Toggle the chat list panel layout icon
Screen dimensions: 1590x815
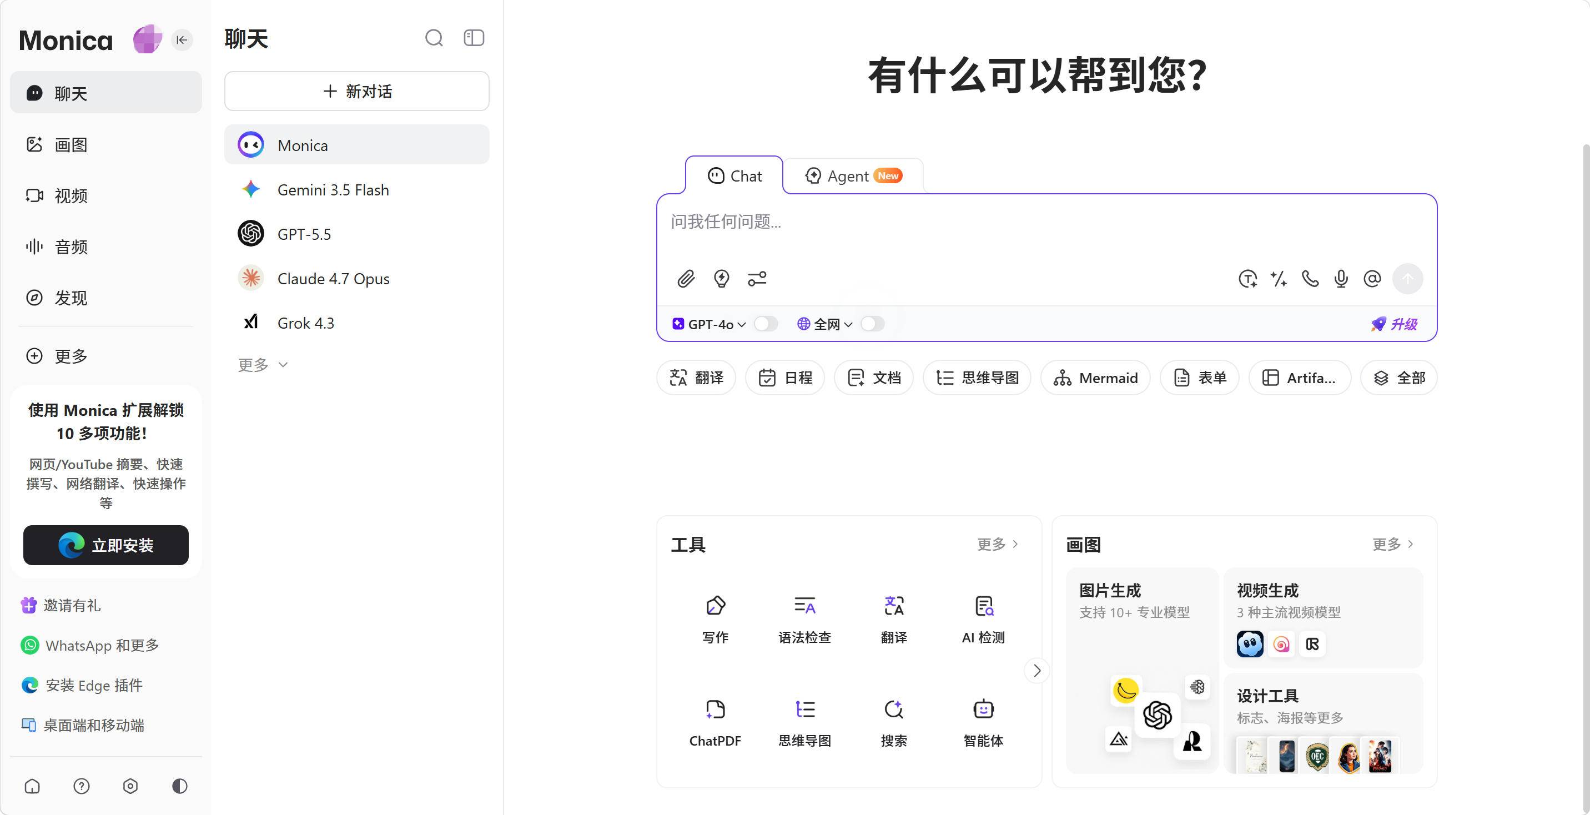pyautogui.click(x=474, y=38)
